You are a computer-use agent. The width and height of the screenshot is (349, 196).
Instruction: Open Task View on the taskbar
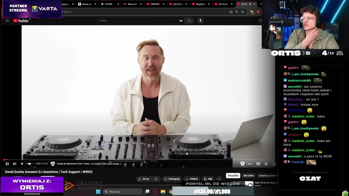click(147, 192)
